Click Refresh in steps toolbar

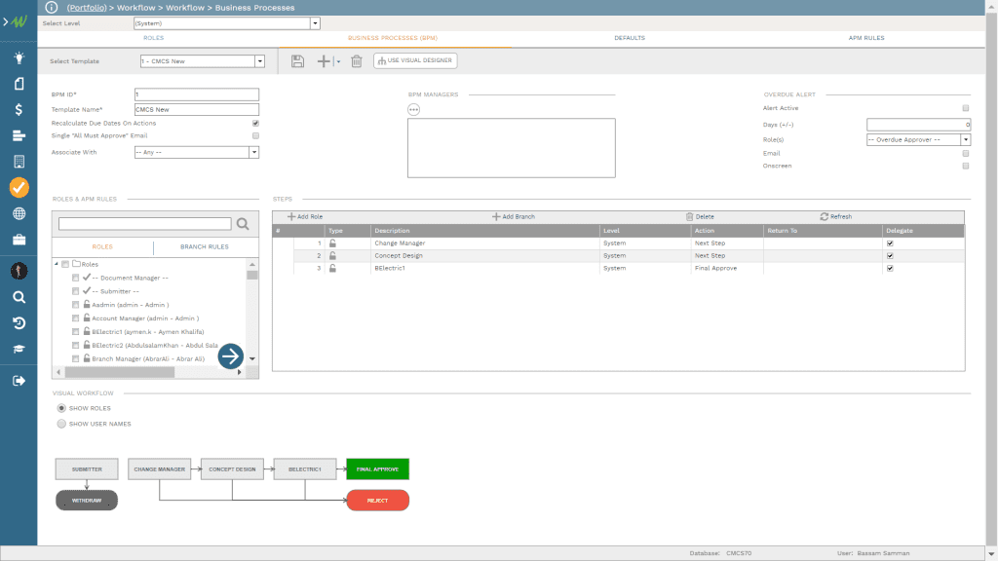click(x=836, y=217)
